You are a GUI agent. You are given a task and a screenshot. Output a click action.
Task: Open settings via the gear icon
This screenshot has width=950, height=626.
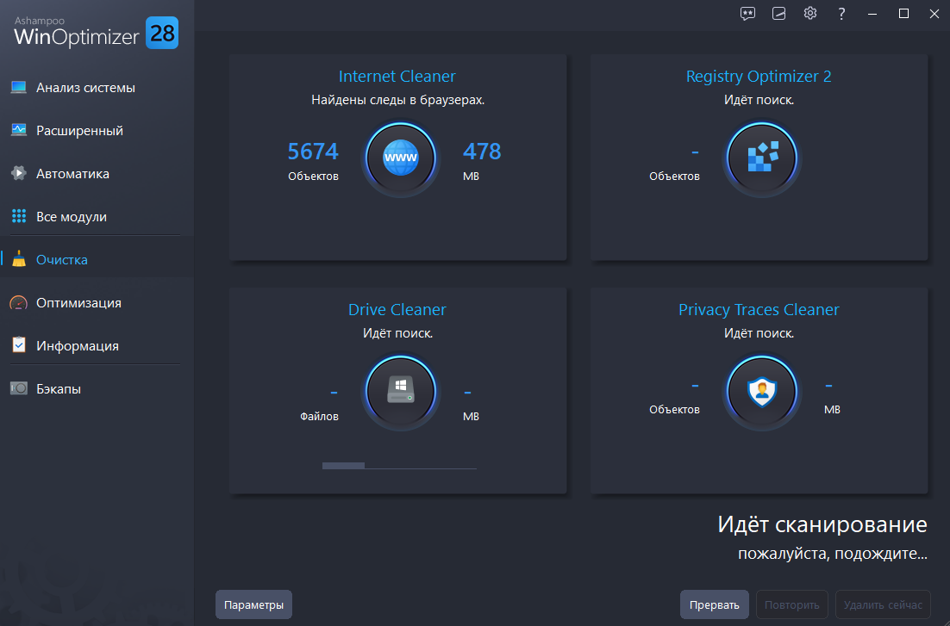coord(810,13)
